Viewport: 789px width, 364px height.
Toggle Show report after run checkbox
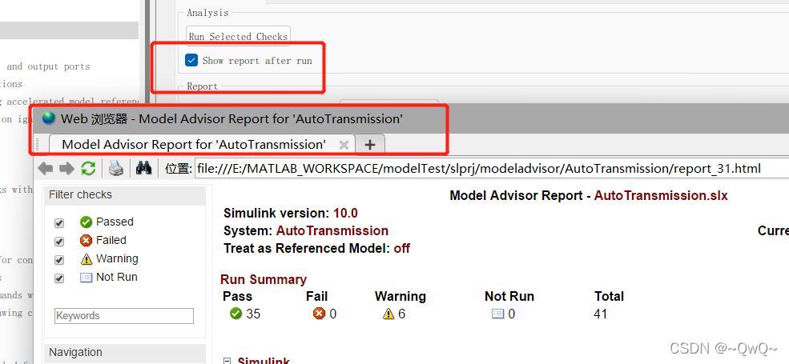191,60
